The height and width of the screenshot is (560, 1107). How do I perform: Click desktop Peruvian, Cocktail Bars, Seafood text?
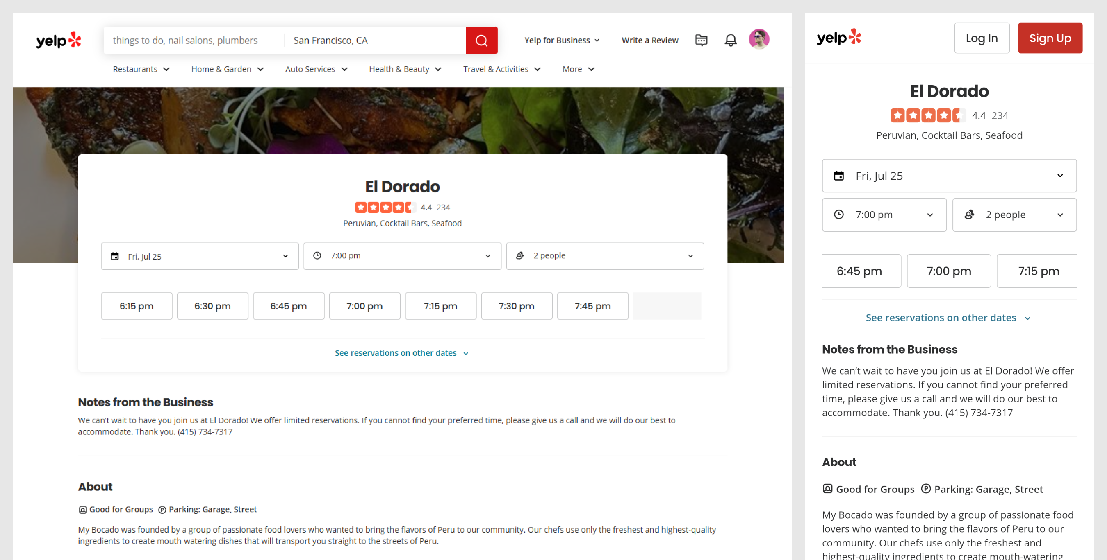(x=402, y=224)
